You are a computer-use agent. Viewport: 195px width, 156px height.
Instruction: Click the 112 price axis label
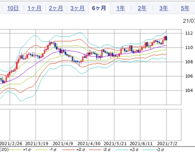(189, 33)
